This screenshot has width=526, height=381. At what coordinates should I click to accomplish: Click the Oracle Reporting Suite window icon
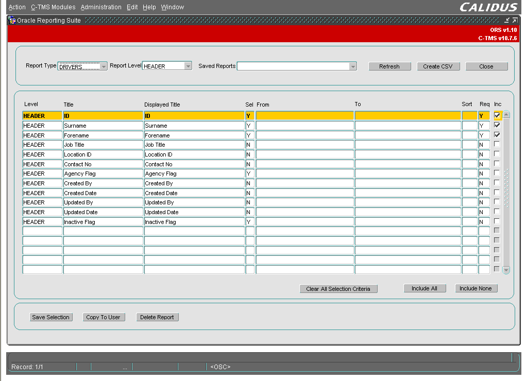[12, 21]
